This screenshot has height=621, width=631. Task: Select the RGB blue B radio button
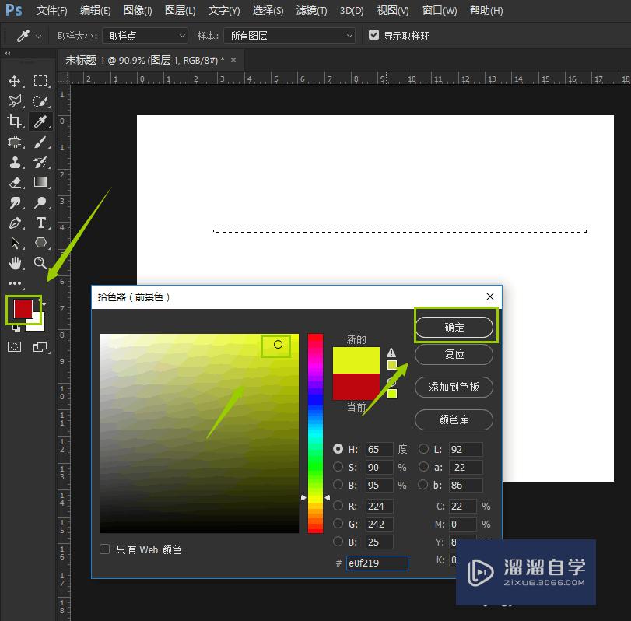click(338, 542)
